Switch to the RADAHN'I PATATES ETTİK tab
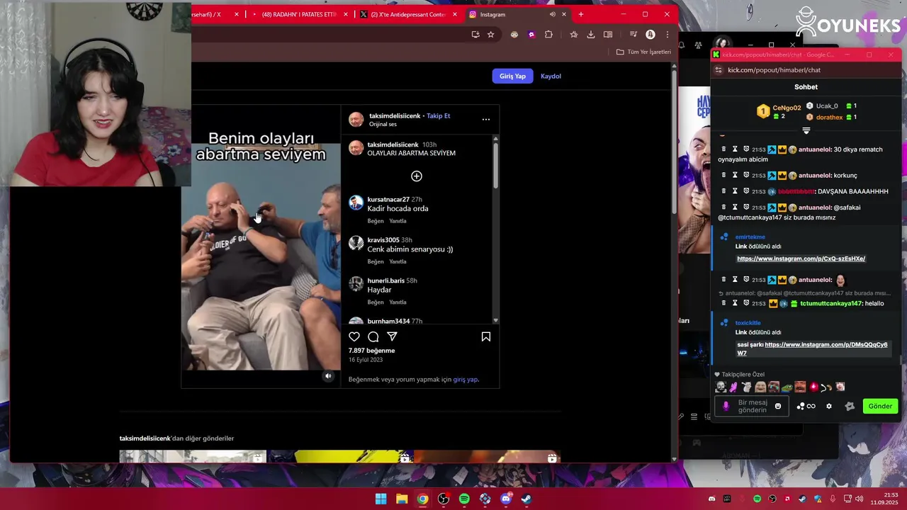The width and height of the screenshot is (907, 510). tap(298, 14)
